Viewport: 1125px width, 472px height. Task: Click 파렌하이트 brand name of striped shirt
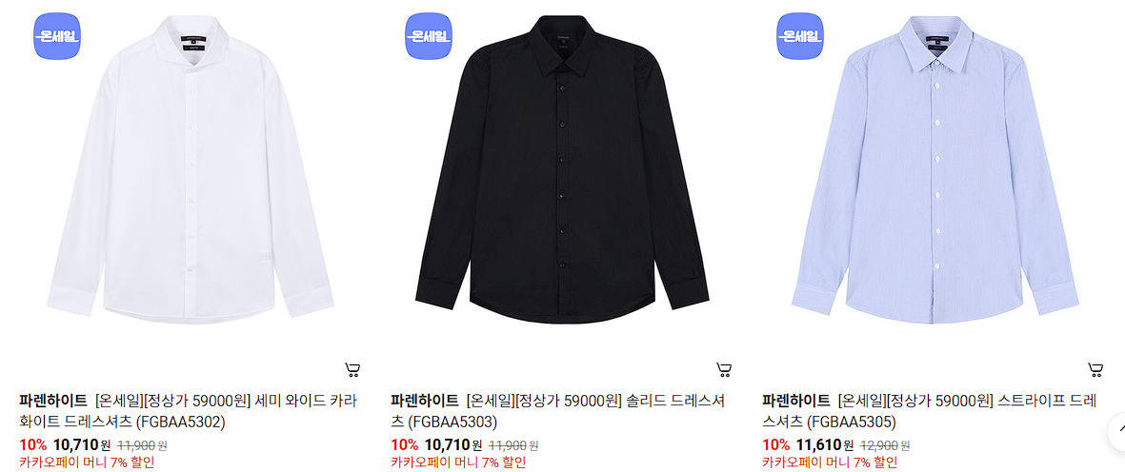click(795, 401)
